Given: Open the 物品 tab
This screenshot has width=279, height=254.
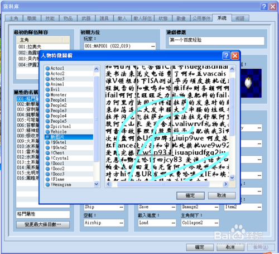Looking at the screenshot, I should pyautogui.click(x=68, y=18).
